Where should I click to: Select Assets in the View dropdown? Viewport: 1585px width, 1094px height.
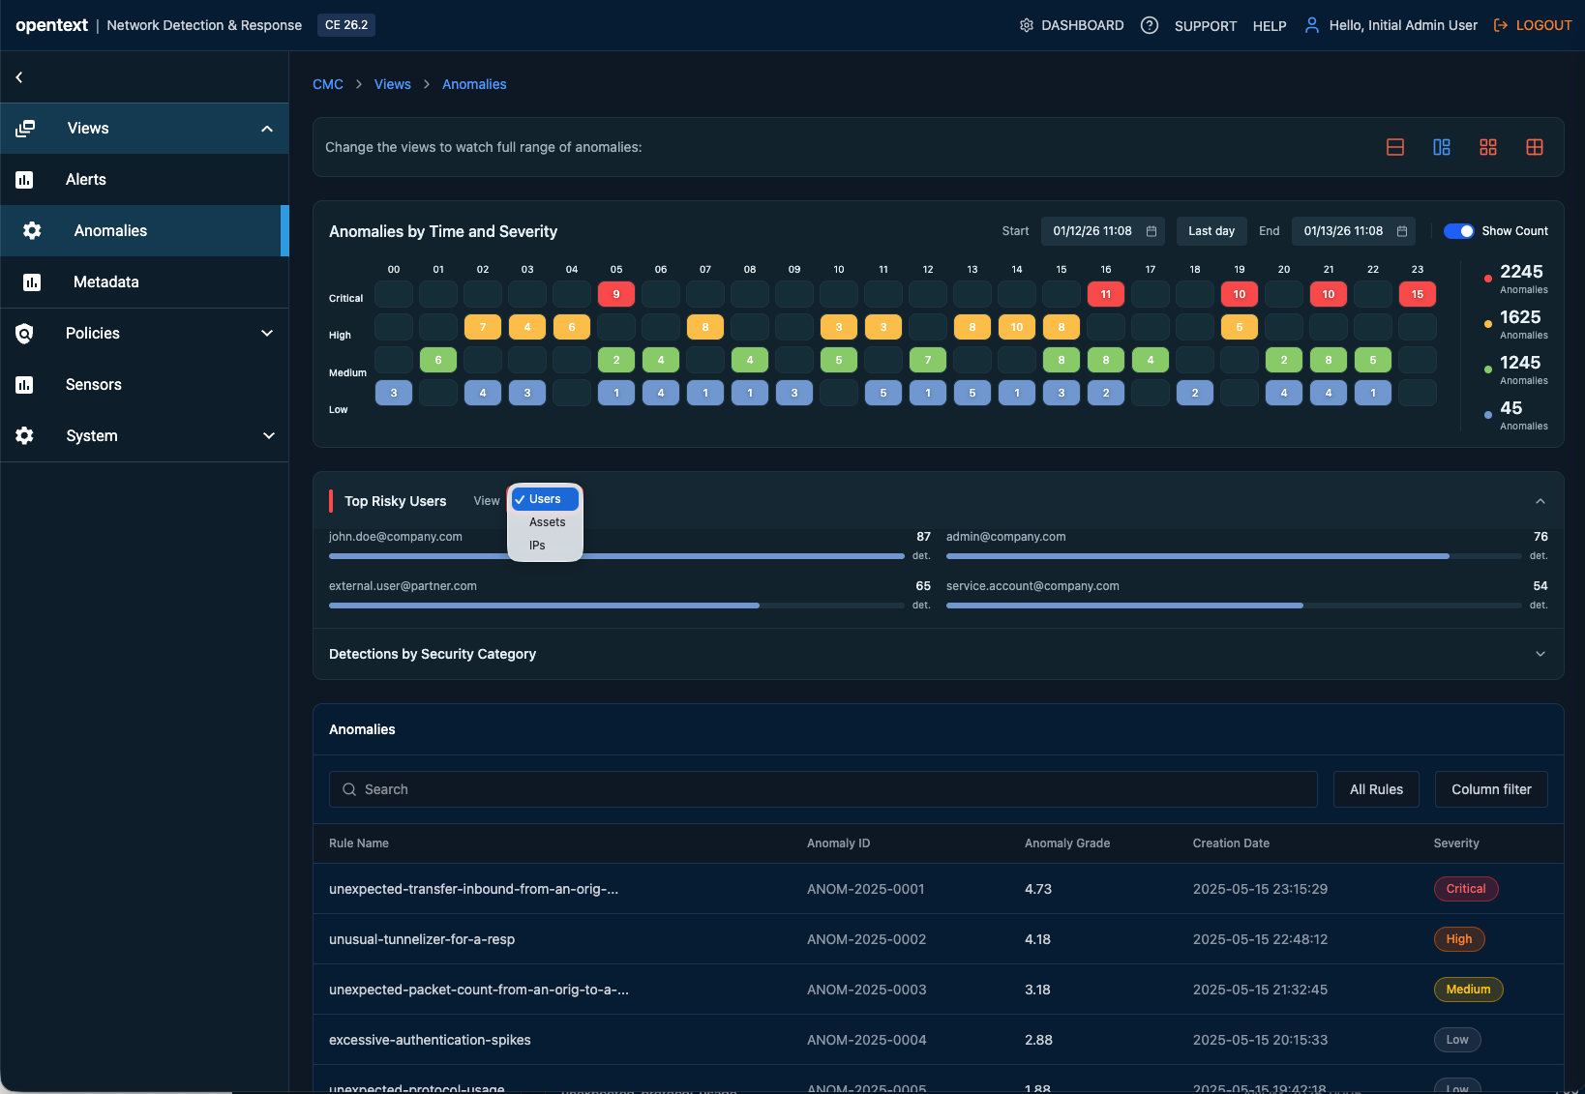547,522
